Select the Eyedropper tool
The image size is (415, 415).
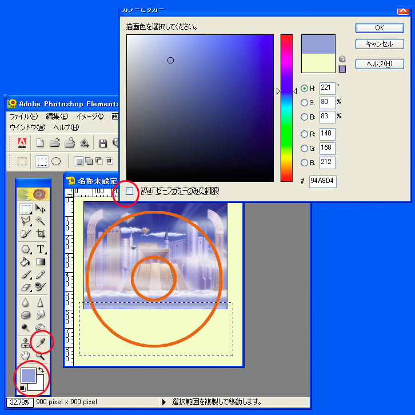point(41,343)
